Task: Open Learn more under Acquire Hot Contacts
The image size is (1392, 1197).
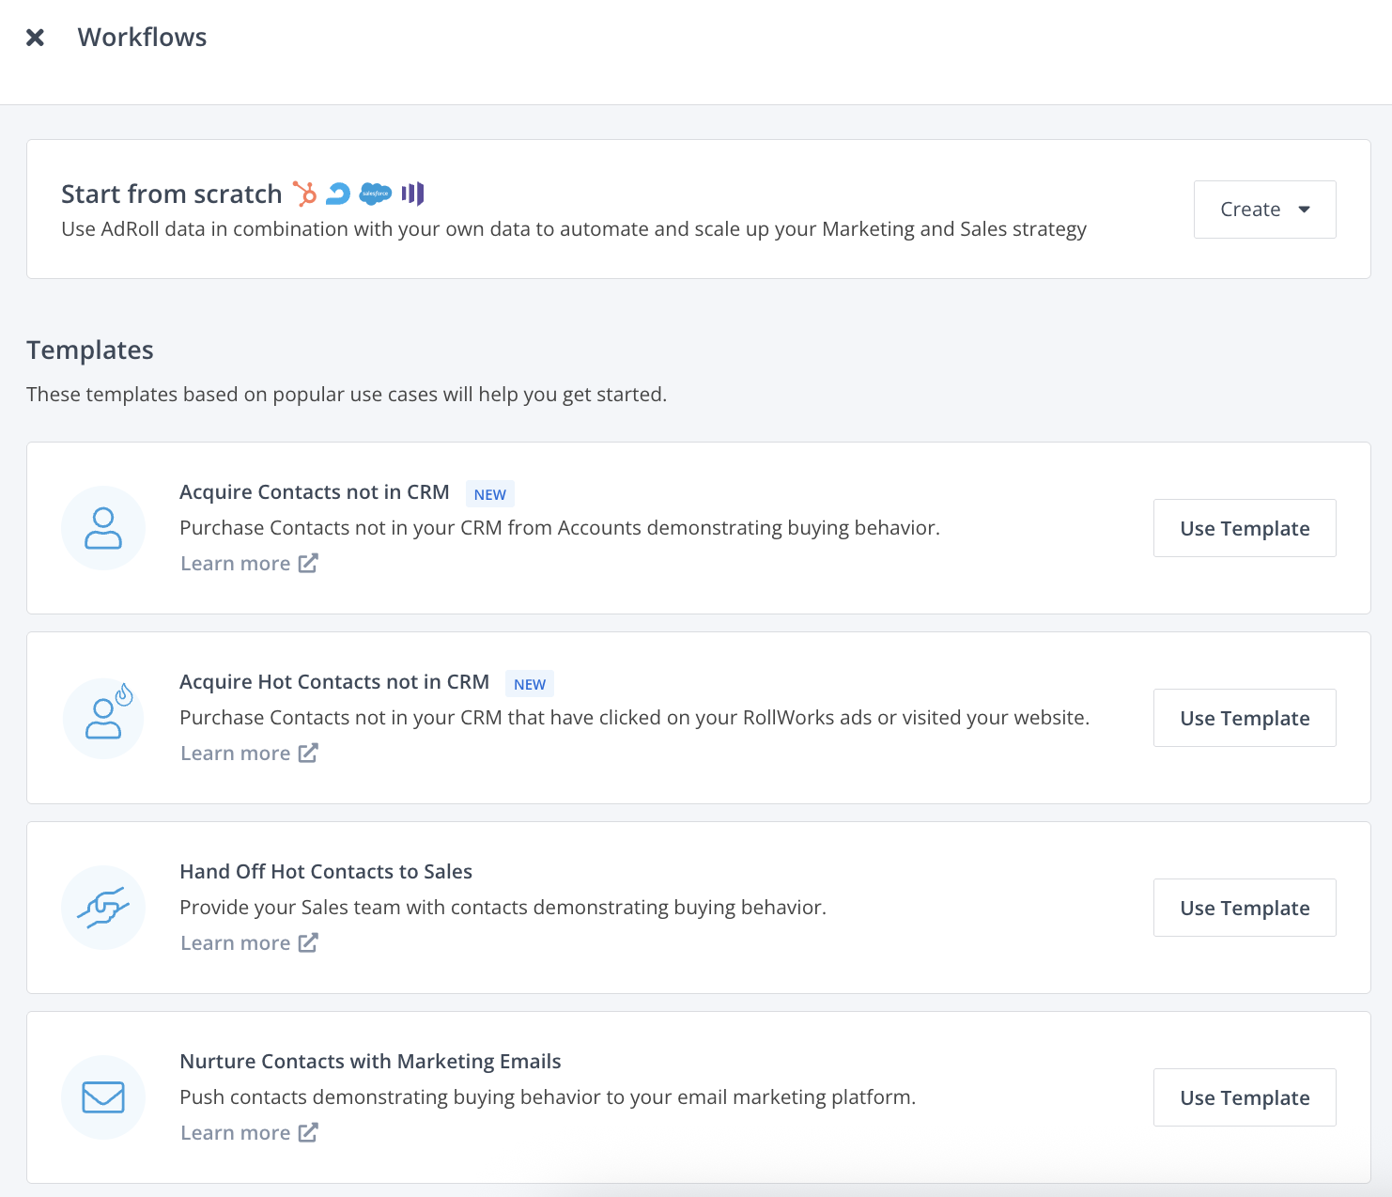Action: pos(249,754)
